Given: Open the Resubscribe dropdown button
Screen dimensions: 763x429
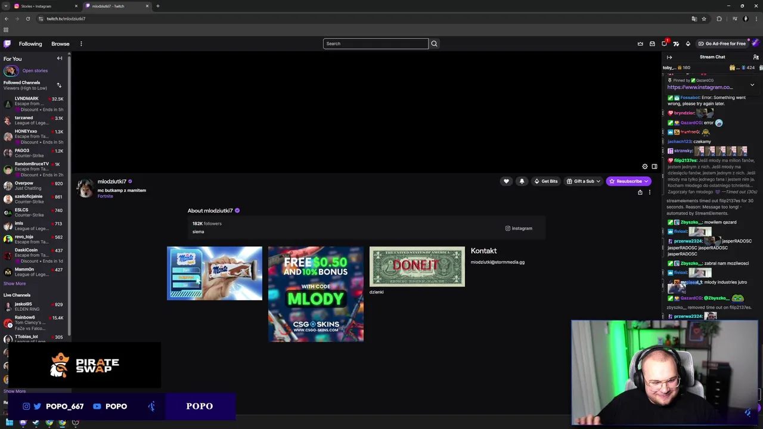Looking at the screenshot, I should (628, 181).
